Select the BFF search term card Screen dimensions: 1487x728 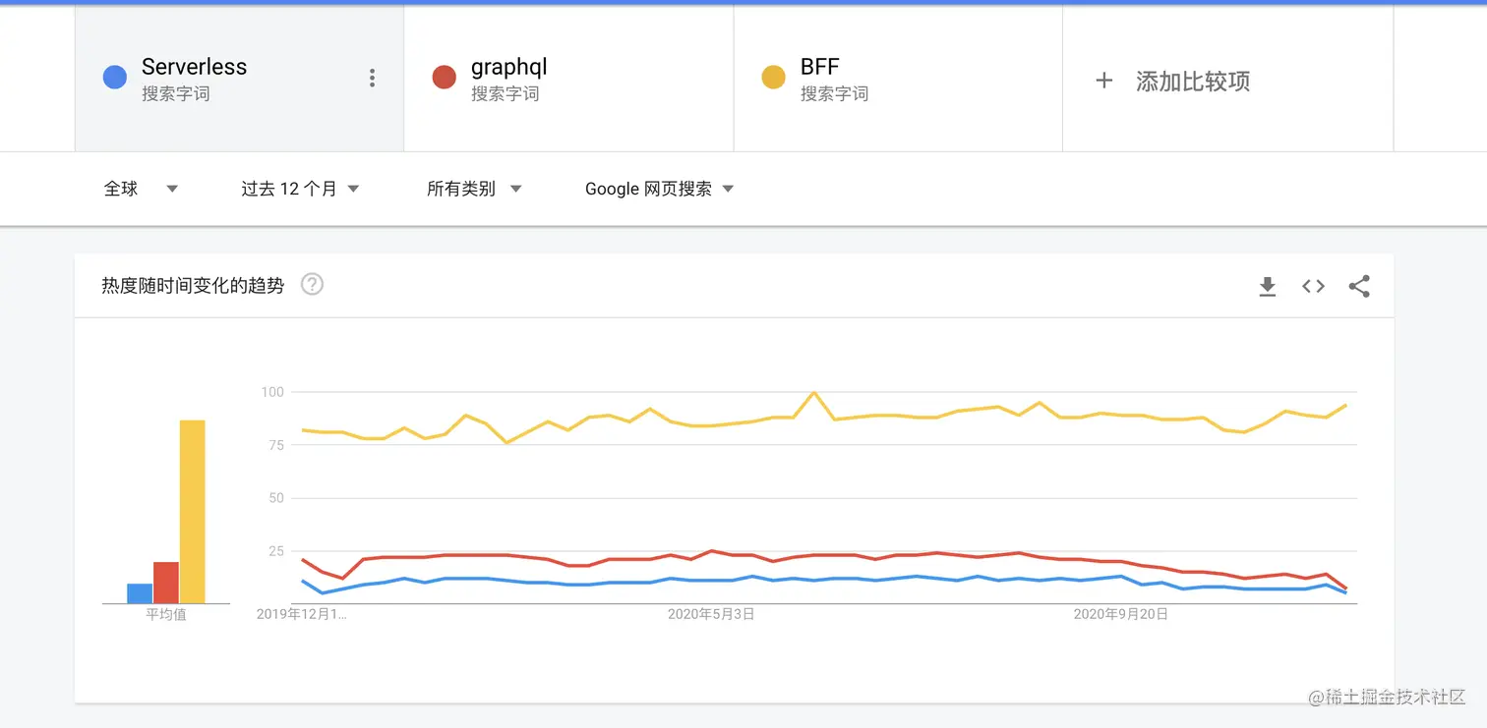point(898,79)
